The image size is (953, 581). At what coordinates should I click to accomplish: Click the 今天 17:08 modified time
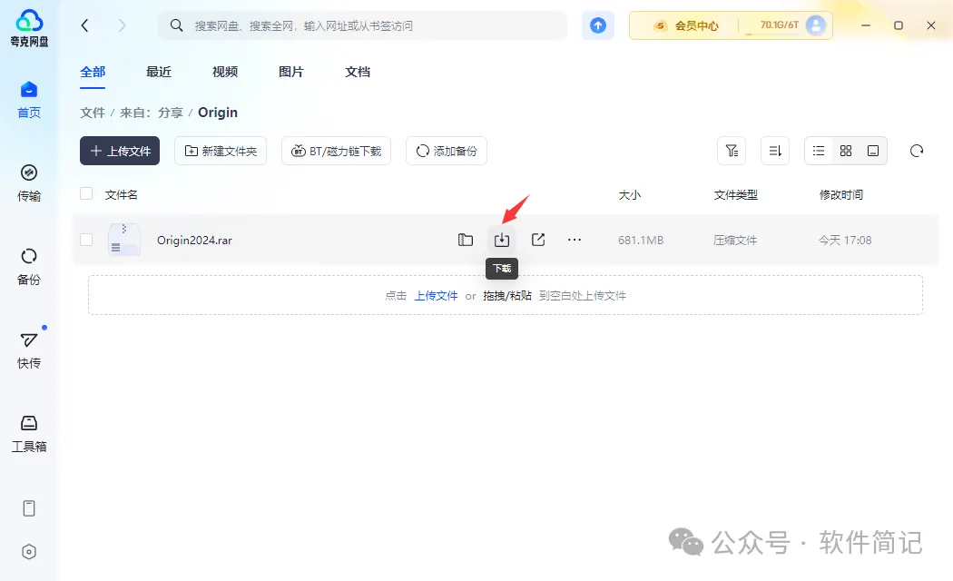[845, 240]
